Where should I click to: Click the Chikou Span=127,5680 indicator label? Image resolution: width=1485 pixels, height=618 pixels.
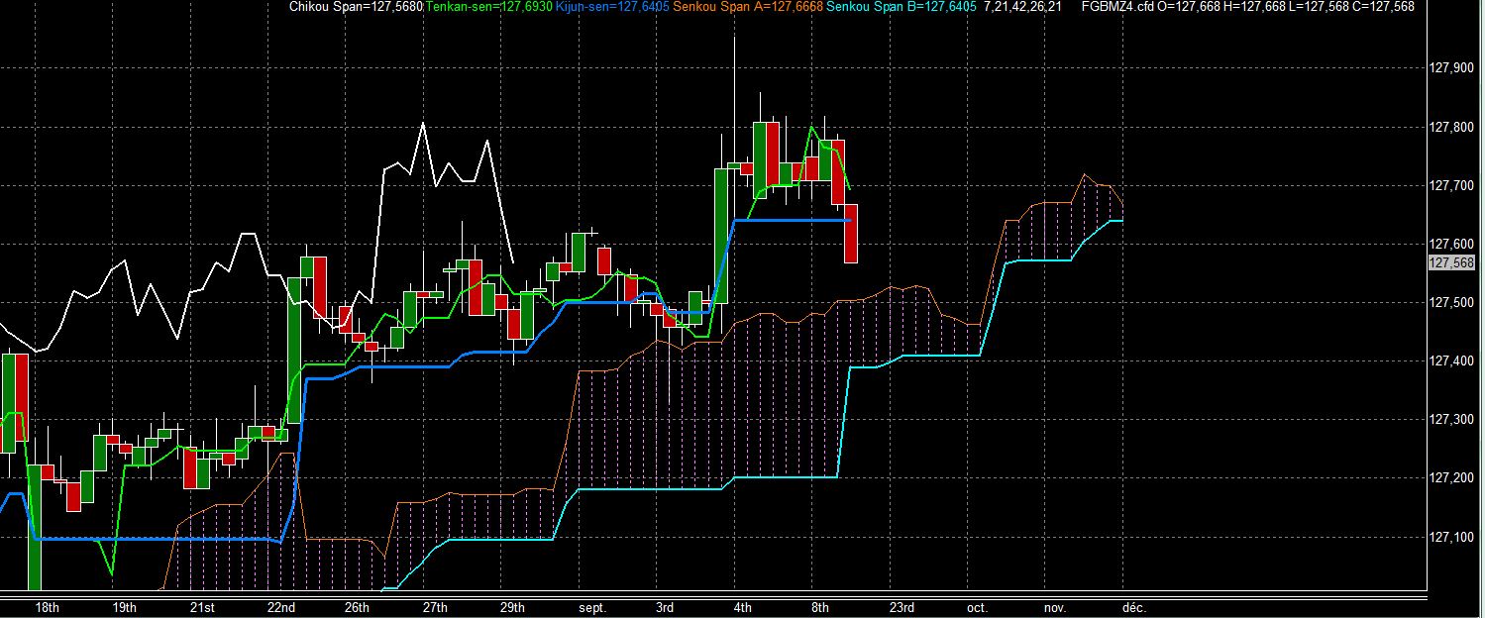pyautogui.click(x=356, y=6)
